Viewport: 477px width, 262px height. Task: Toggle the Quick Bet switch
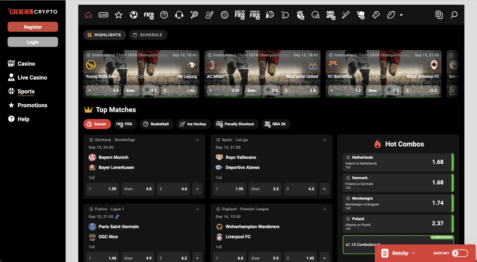[460, 253]
